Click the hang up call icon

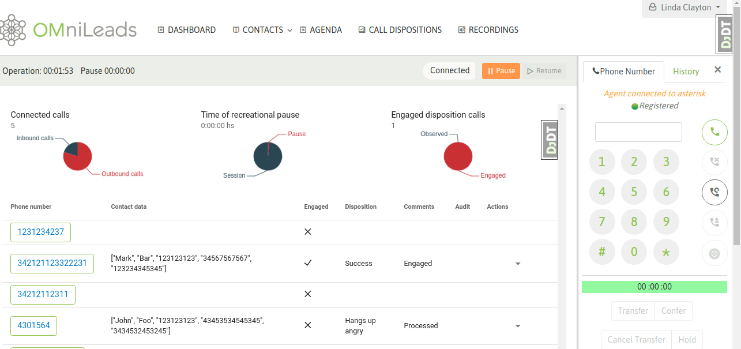tap(714, 162)
